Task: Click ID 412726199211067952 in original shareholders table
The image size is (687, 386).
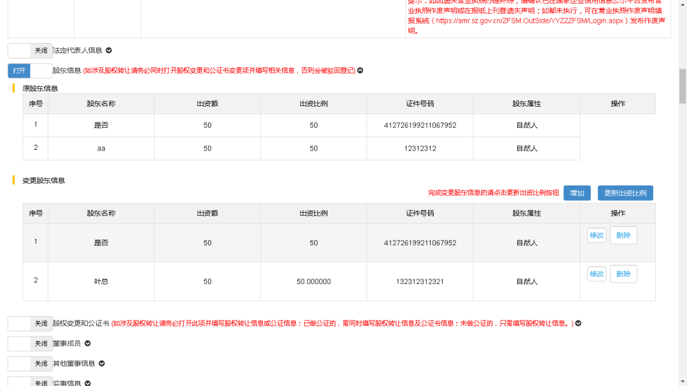Action: tap(420, 126)
